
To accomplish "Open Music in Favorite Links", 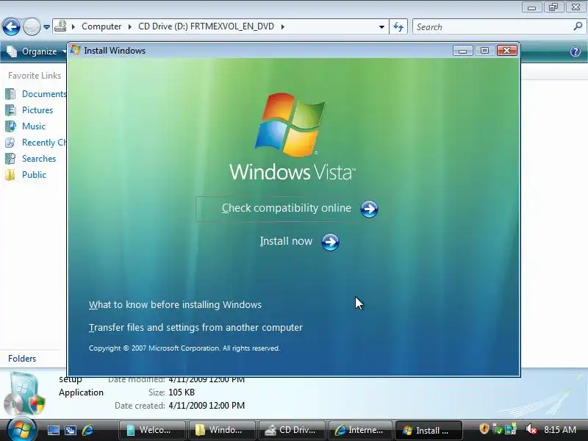I will [34, 126].
